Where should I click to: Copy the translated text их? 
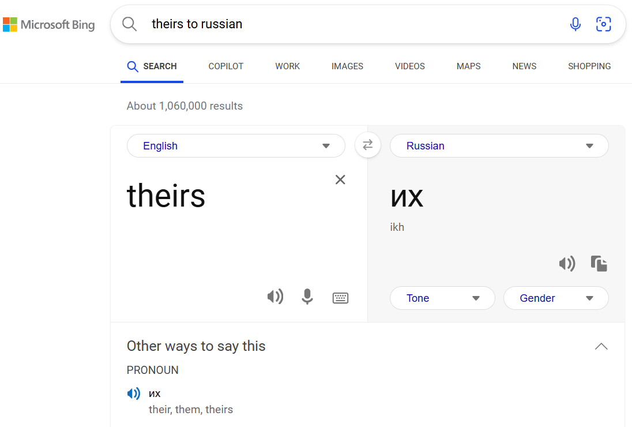[x=599, y=264]
